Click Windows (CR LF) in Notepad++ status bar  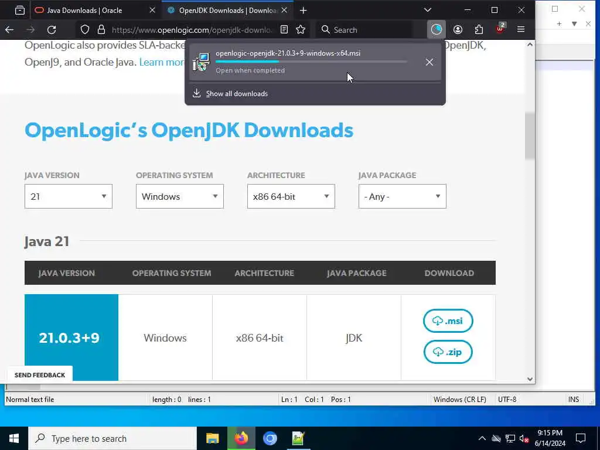click(x=459, y=400)
